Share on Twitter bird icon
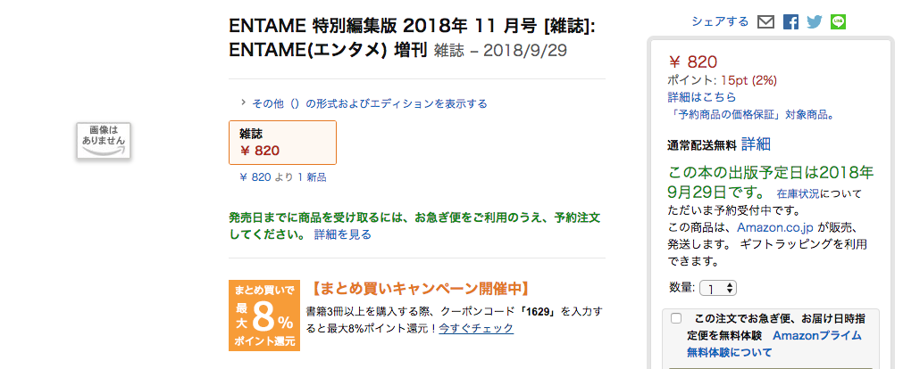This screenshot has width=903, height=369. click(815, 22)
